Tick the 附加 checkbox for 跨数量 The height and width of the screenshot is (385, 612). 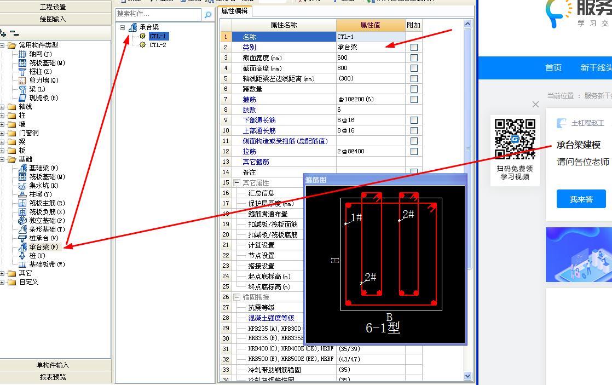(x=414, y=89)
